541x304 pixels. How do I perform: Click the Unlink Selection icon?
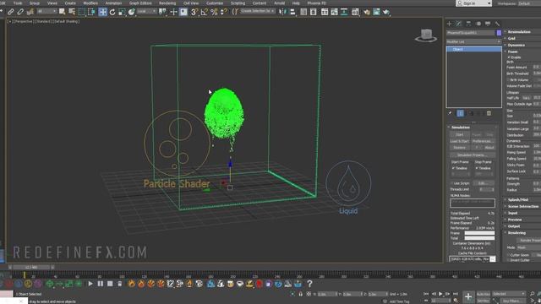point(20,12)
